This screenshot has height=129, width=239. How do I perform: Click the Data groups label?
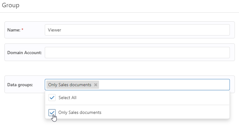tap(20, 85)
